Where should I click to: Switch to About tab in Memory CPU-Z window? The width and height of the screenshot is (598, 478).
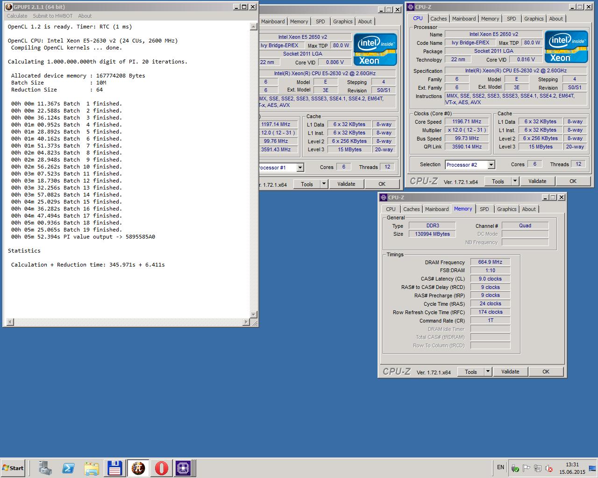pyautogui.click(x=529, y=209)
